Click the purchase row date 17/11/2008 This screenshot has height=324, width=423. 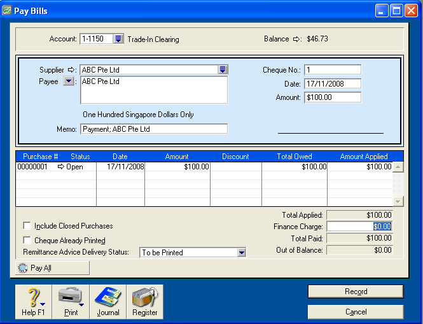(121, 167)
